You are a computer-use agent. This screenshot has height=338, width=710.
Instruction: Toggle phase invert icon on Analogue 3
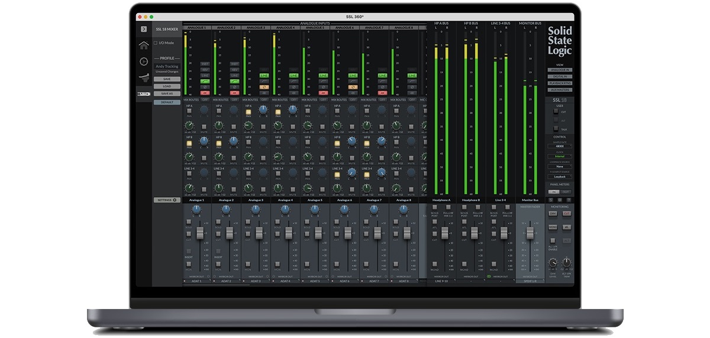click(x=264, y=87)
